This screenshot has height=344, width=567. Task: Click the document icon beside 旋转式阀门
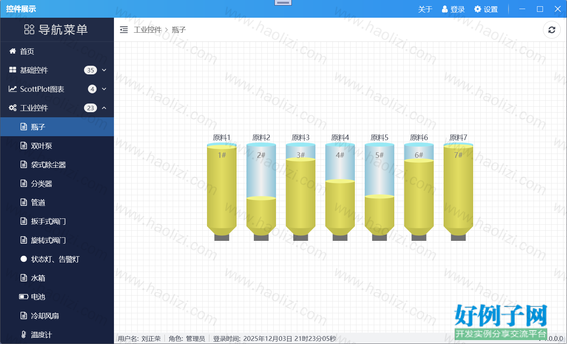pyautogui.click(x=24, y=240)
